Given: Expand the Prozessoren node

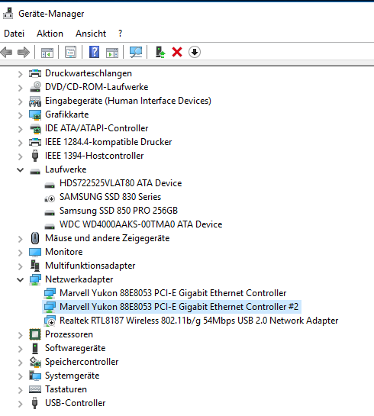Looking at the screenshot, I should (20, 335).
